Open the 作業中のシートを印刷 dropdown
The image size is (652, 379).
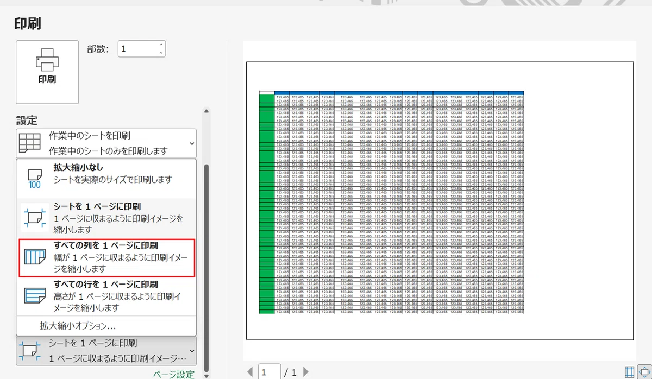click(x=106, y=143)
